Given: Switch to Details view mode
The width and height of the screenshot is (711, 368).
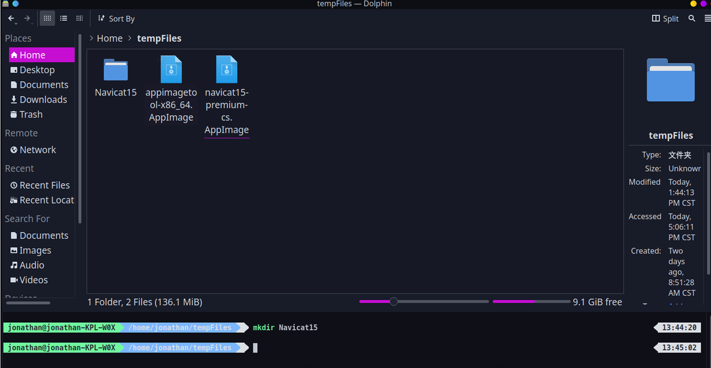Looking at the screenshot, I should coord(79,18).
